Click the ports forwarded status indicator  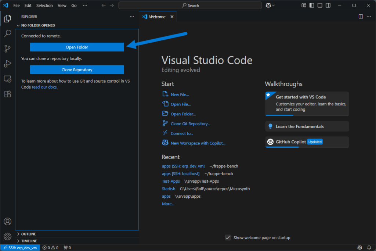(x=67, y=248)
